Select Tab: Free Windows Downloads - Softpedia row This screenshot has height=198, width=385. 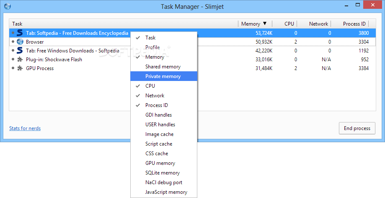click(x=193, y=51)
